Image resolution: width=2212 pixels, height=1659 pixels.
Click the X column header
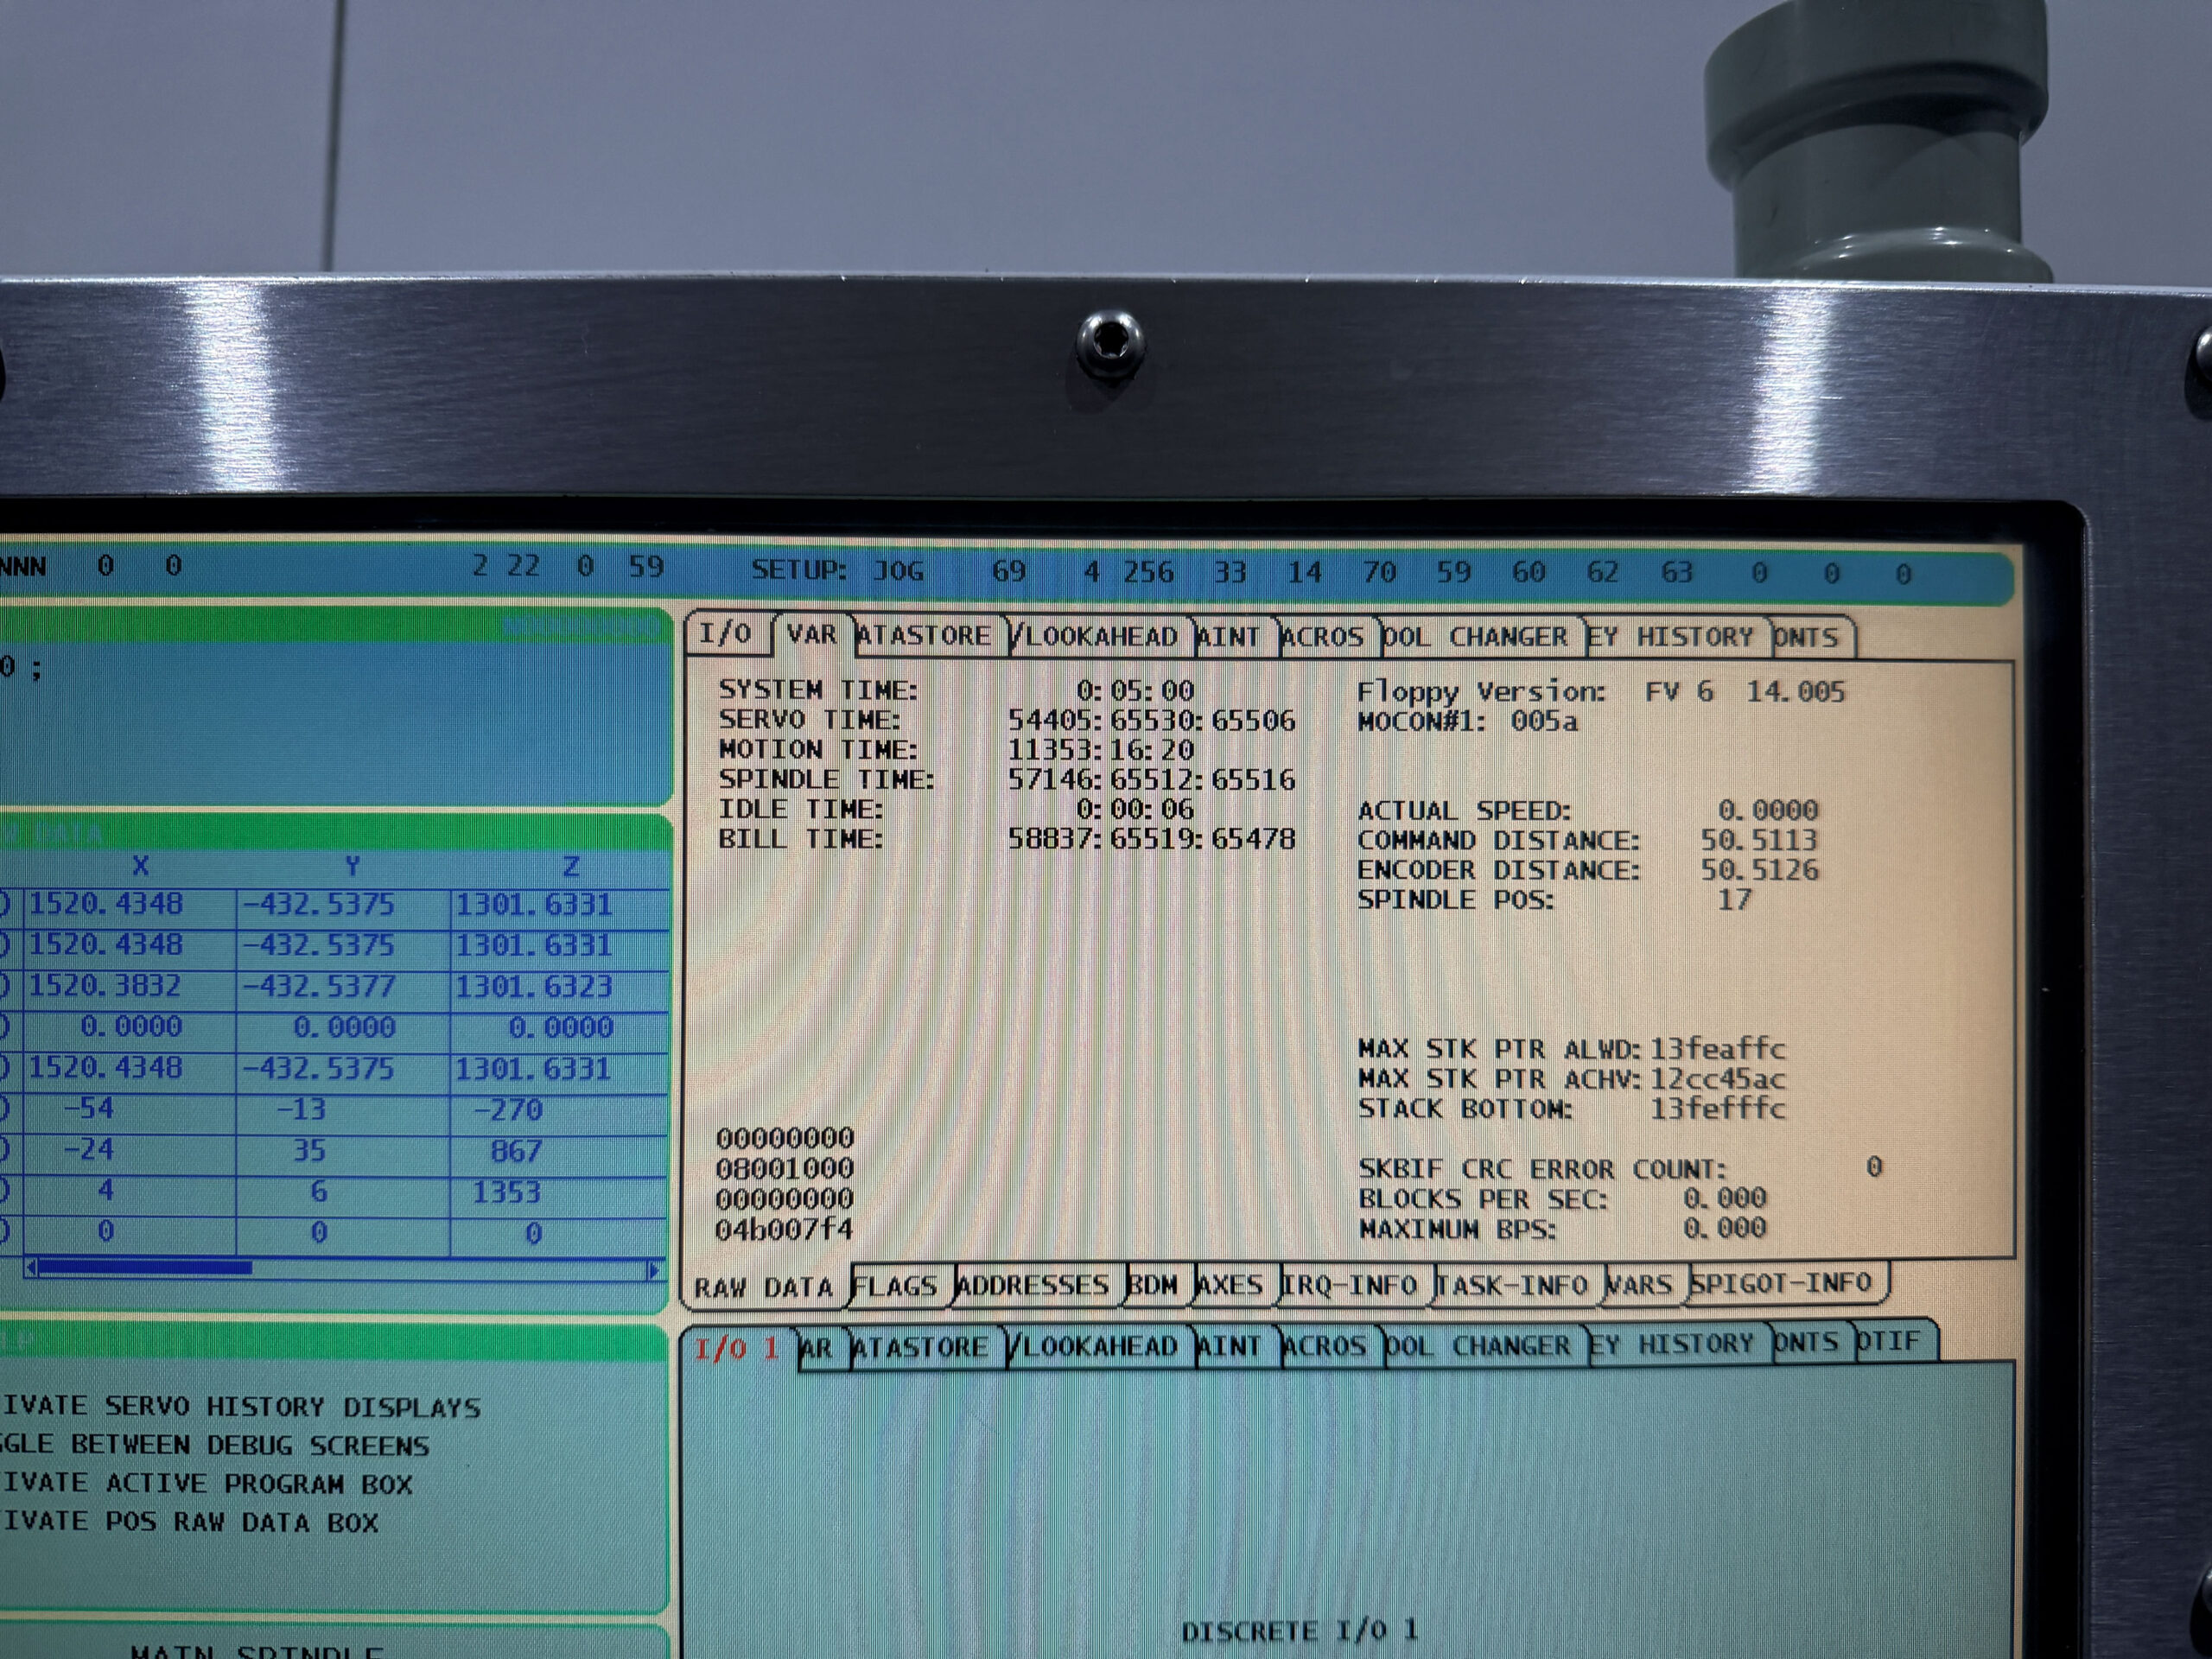140,866
